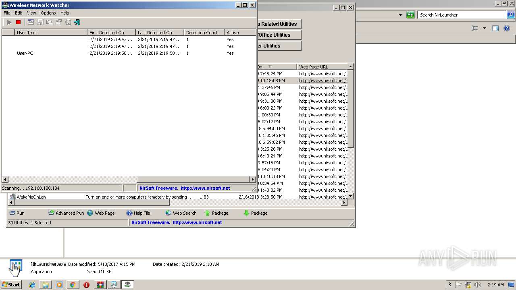
Task: Switch to Wireless Network Watcher taskbar button
Action: (128, 285)
